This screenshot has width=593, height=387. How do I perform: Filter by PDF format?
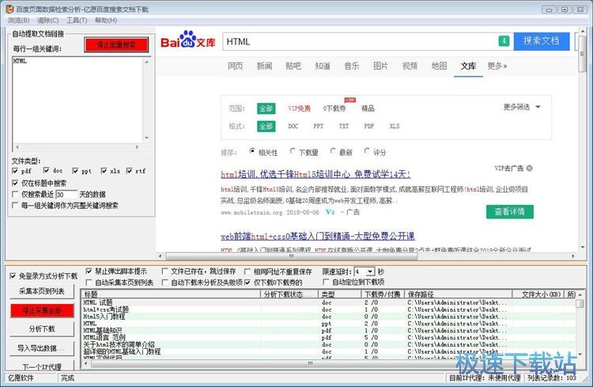(369, 126)
